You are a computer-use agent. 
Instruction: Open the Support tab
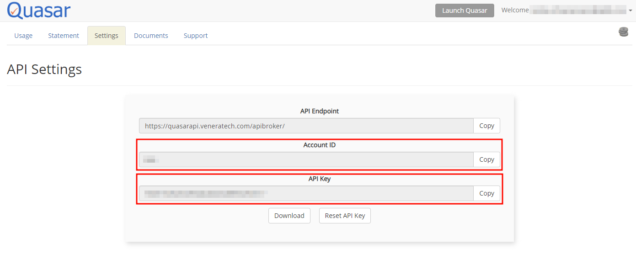coord(196,36)
